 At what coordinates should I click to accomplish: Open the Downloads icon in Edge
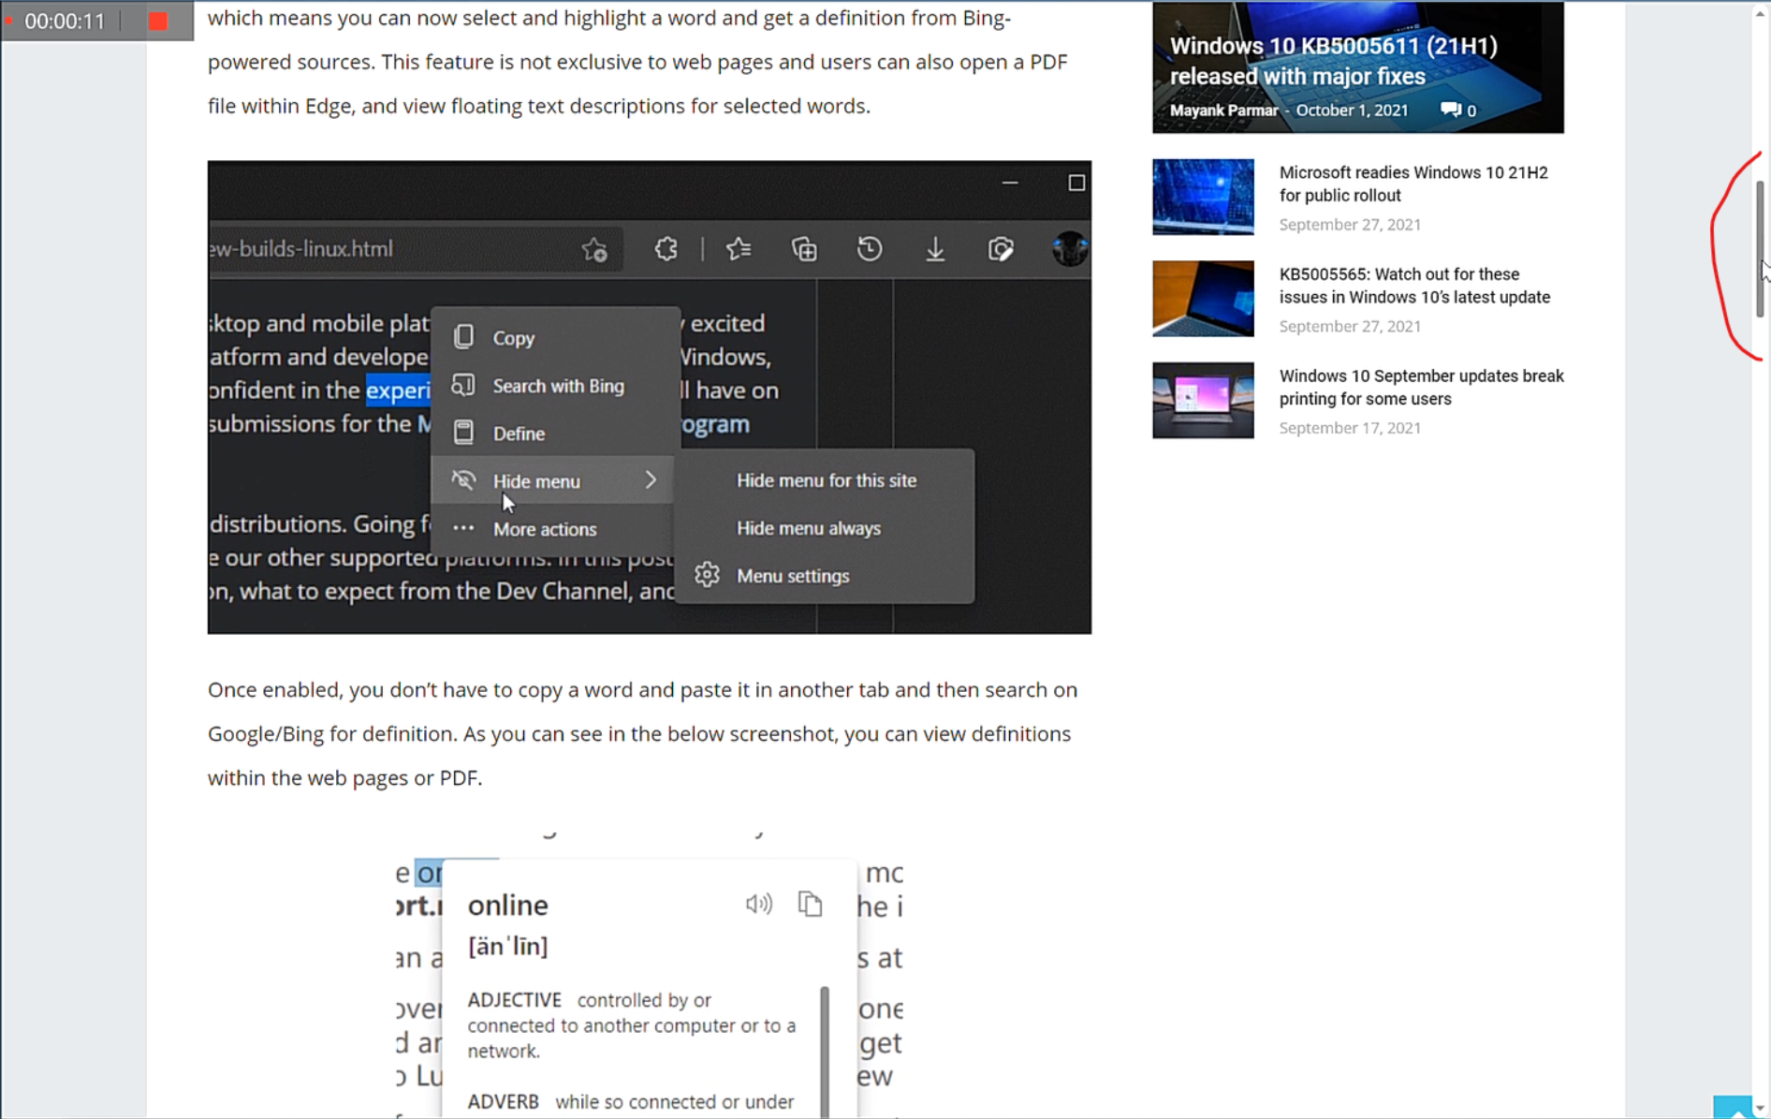935,249
